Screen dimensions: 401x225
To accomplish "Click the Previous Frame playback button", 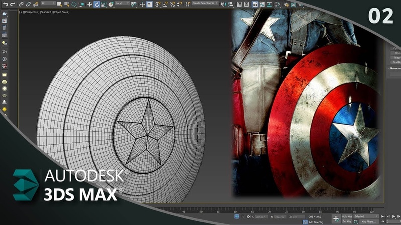I will pos(389,216).
